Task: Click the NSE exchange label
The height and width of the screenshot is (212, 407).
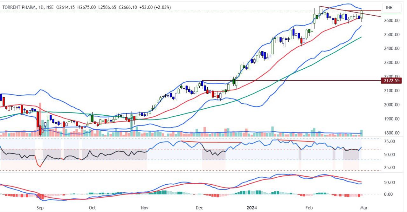Action: click(50, 7)
